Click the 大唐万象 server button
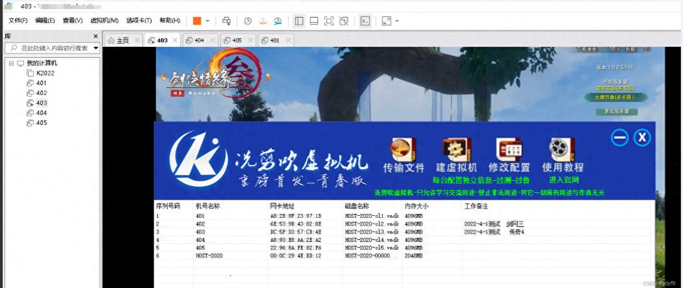Image resolution: width=683 pixels, height=288 pixels. pos(616,97)
